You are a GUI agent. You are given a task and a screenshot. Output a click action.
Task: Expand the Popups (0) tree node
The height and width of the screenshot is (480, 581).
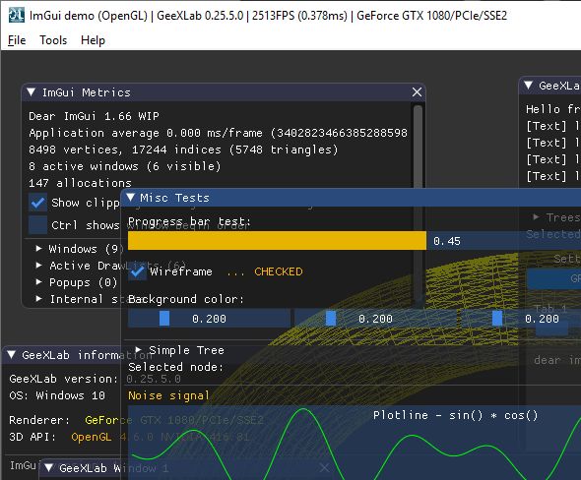pos(39,282)
